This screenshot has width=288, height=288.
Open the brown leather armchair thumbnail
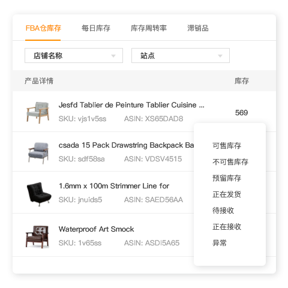pos(37,237)
